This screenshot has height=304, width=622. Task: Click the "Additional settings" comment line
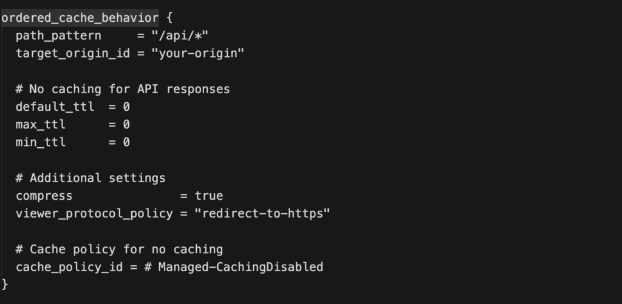click(91, 178)
